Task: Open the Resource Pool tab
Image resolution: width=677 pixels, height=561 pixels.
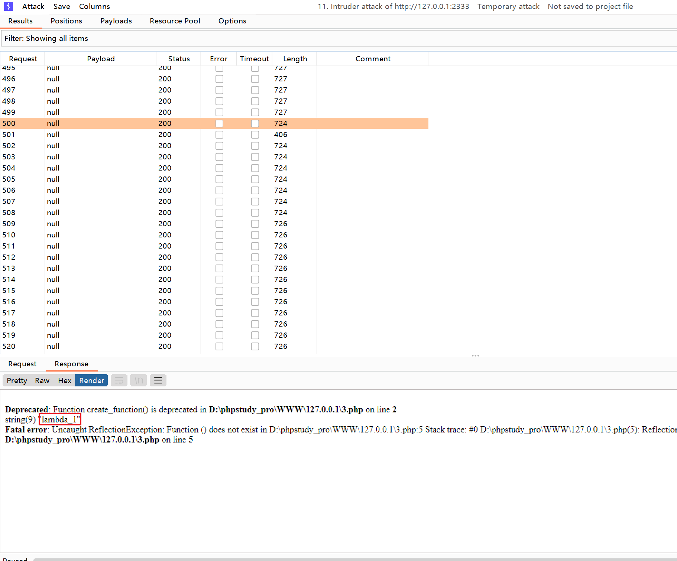Action: [x=175, y=21]
